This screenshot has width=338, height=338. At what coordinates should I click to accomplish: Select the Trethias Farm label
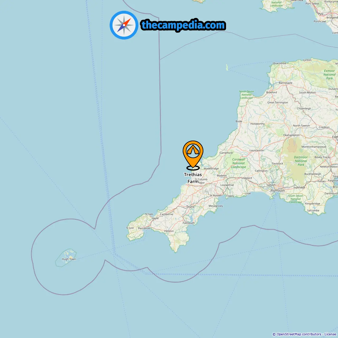(x=193, y=178)
